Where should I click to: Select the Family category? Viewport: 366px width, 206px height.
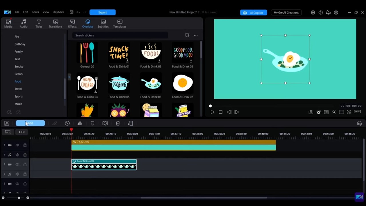tap(19, 51)
